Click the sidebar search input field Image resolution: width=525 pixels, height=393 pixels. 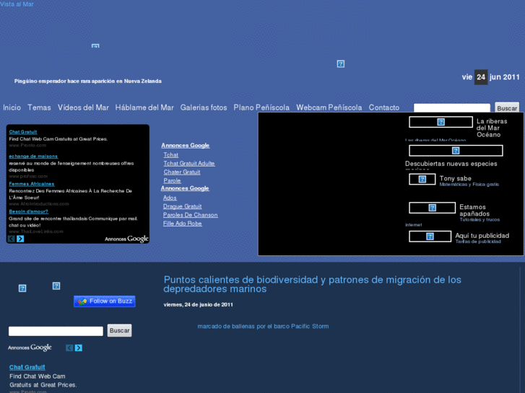[x=56, y=331]
